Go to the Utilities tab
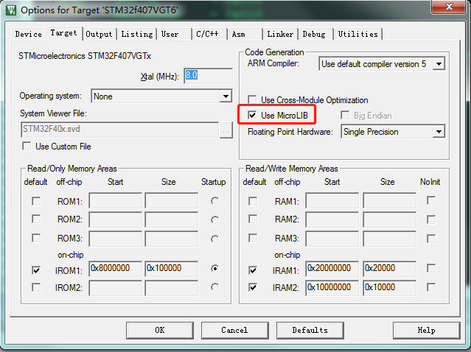The height and width of the screenshot is (352, 471). click(x=357, y=34)
